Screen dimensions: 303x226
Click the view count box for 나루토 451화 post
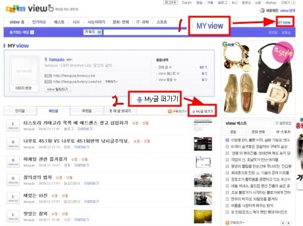13,143
